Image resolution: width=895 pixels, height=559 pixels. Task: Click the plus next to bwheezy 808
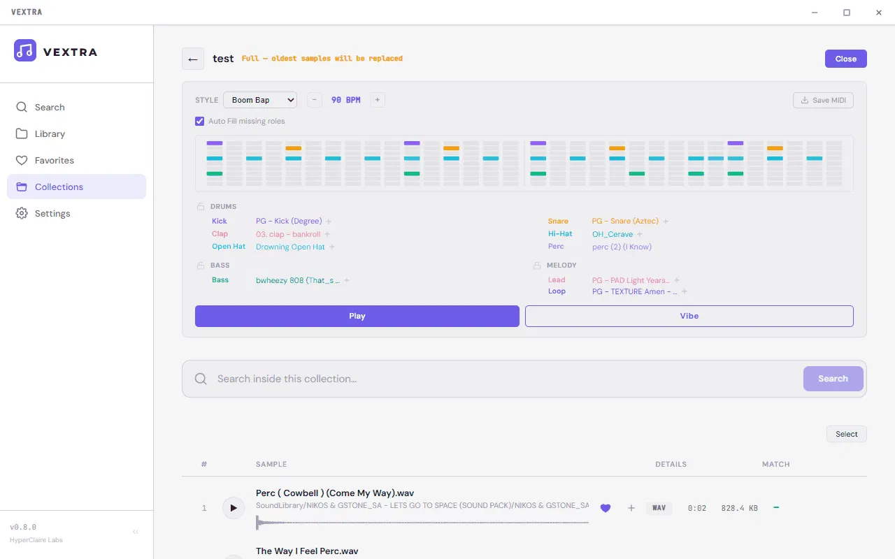[x=347, y=280]
